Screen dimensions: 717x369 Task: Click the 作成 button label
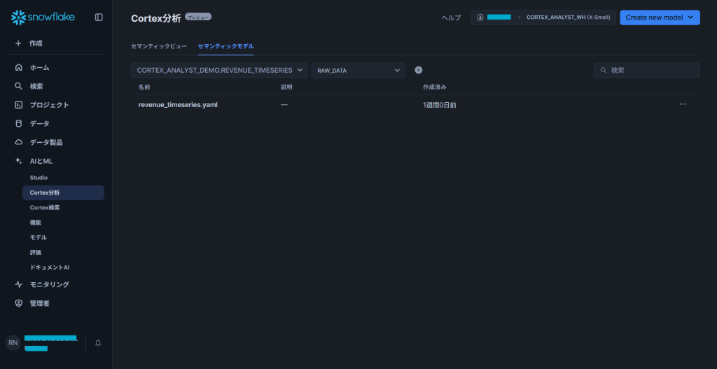pos(36,43)
